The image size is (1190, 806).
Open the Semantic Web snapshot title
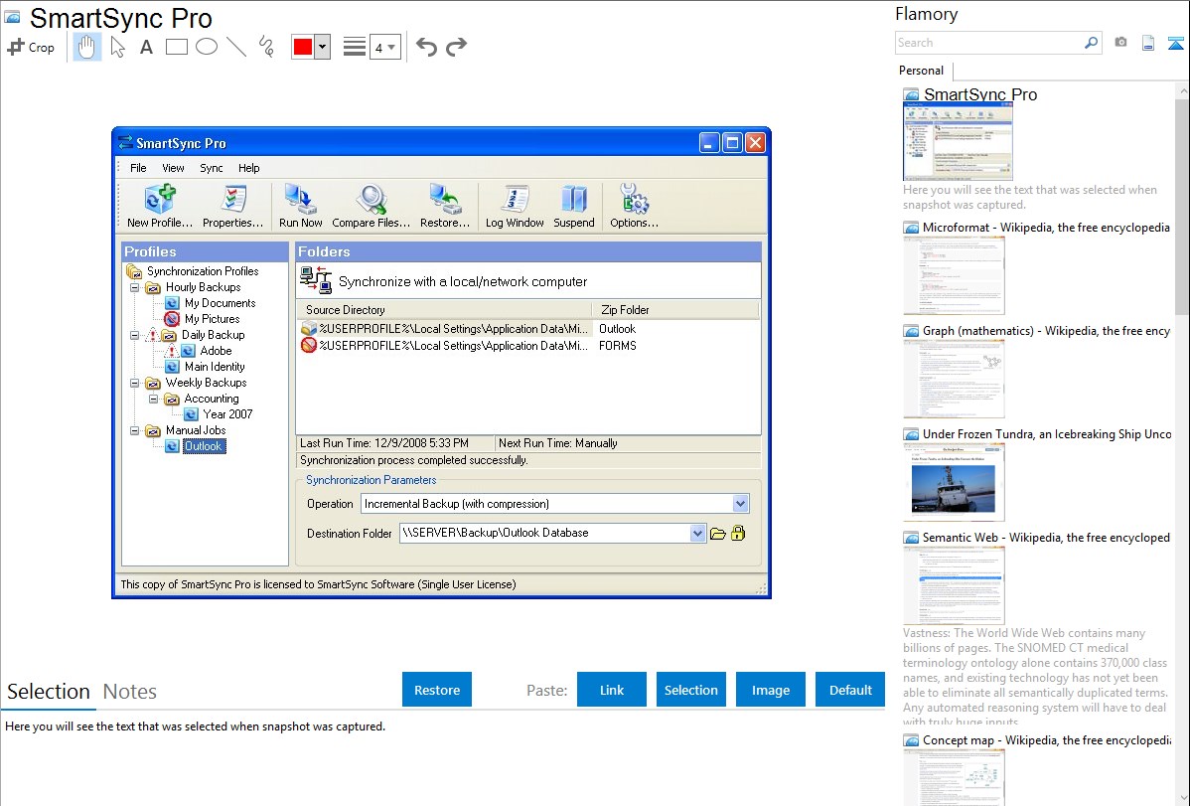tap(1046, 538)
